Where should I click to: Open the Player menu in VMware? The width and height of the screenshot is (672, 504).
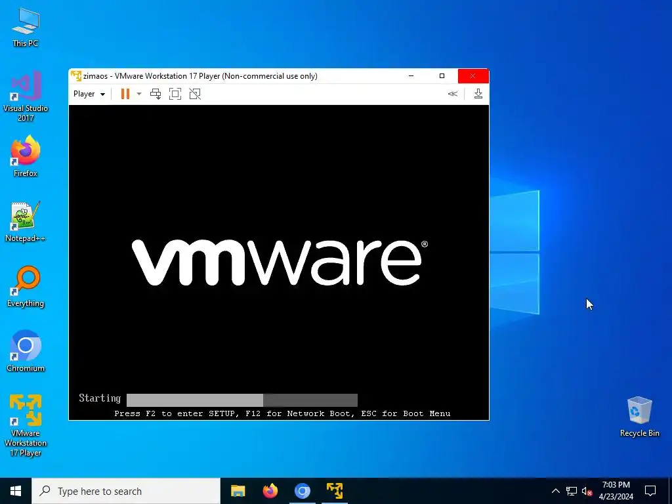(89, 94)
